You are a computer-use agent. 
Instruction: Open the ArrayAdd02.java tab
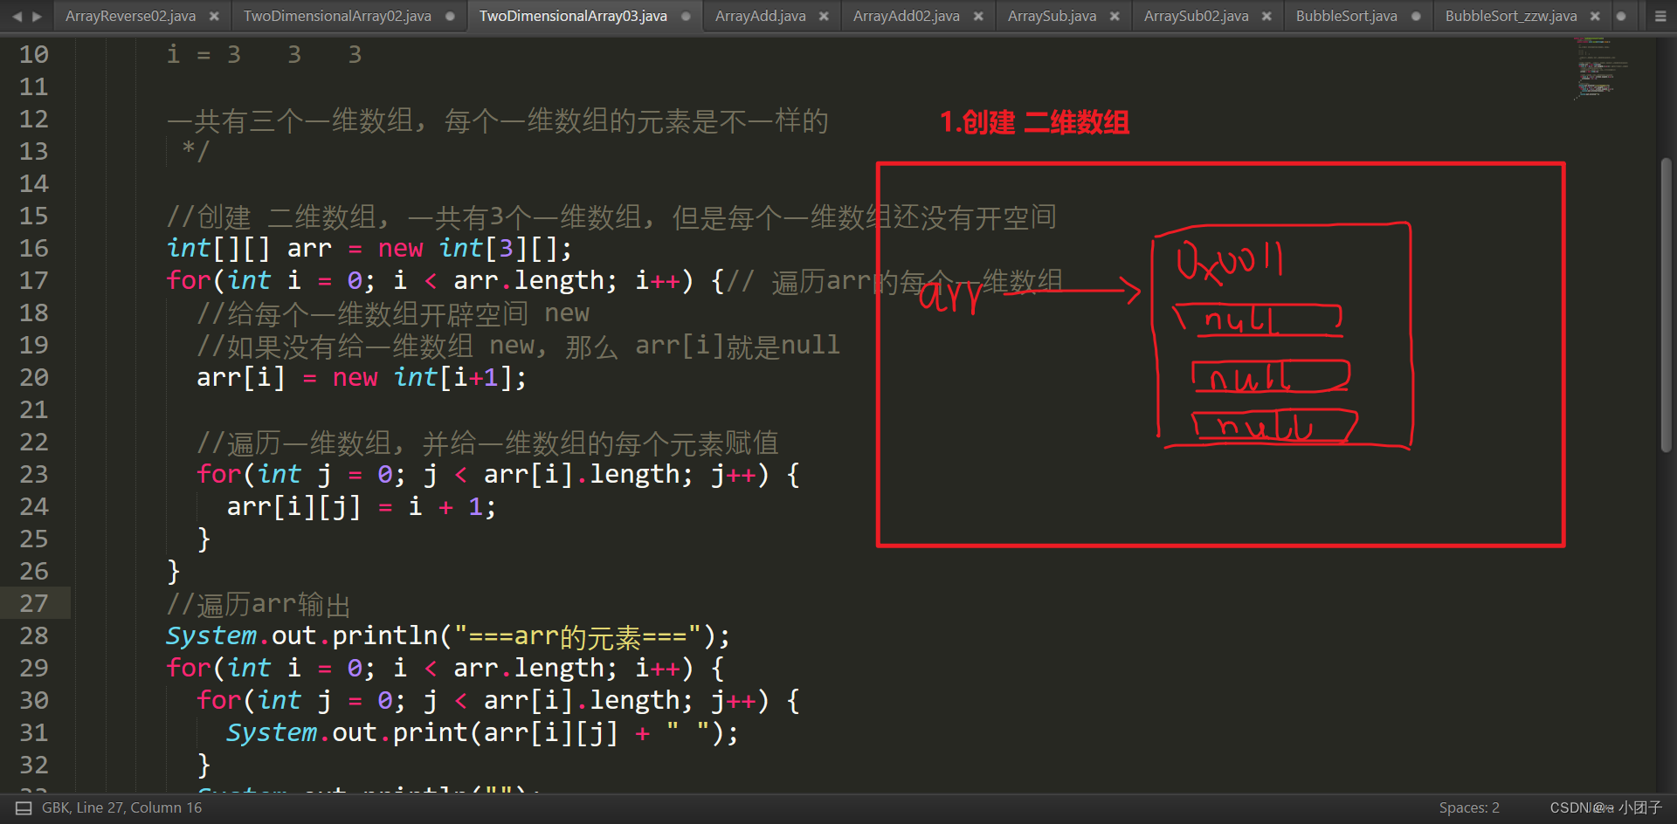(906, 16)
